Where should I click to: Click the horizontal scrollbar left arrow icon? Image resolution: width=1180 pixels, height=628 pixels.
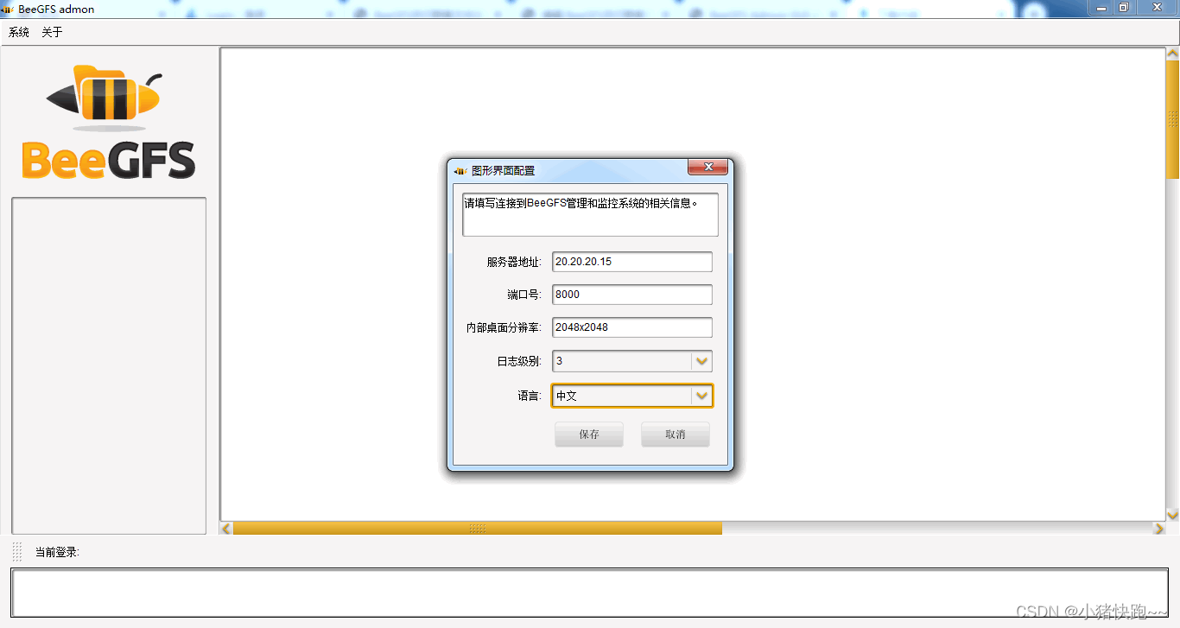225,528
